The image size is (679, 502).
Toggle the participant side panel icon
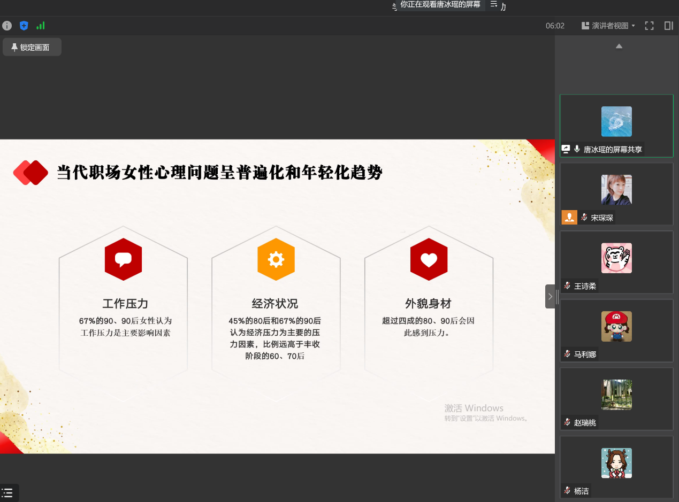pyautogui.click(x=668, y=26)
